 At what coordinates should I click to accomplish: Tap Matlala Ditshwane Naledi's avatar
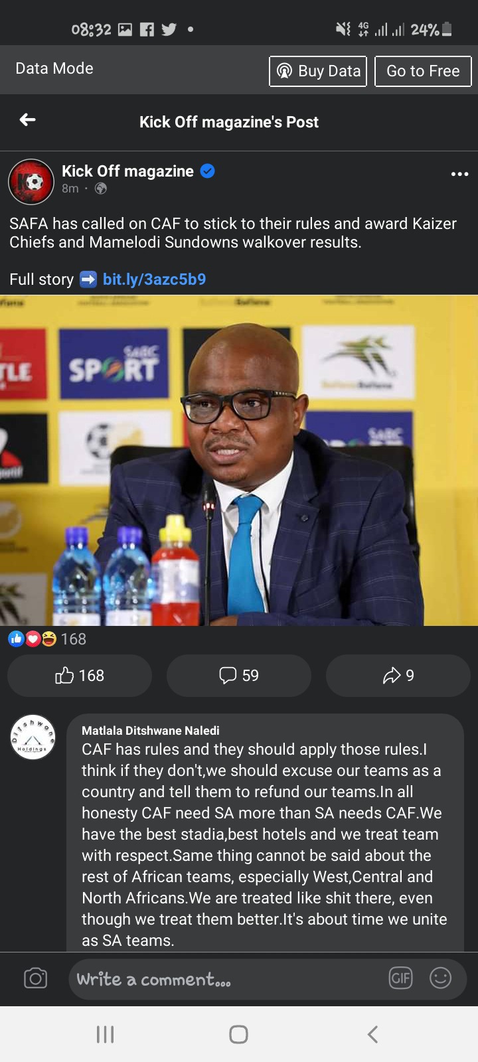33,737
